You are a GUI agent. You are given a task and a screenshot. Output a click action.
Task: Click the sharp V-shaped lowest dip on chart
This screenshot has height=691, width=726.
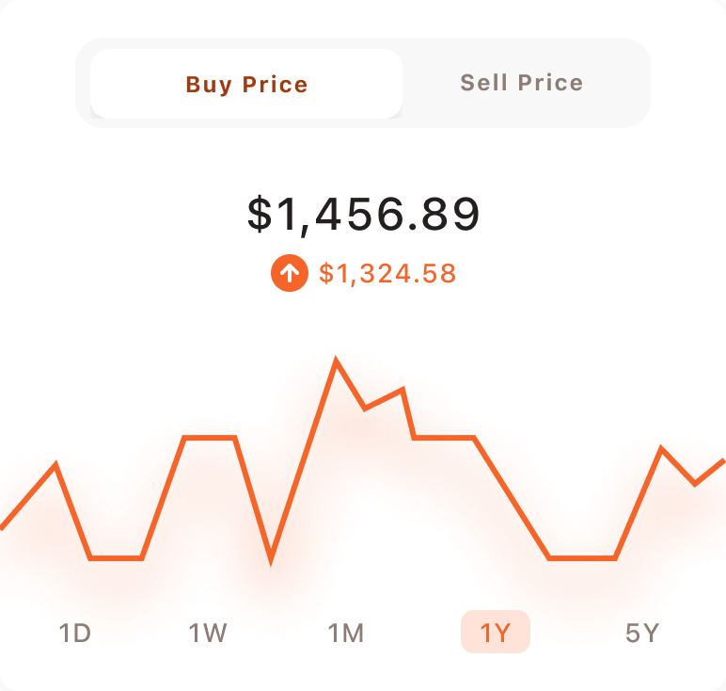coord(271,558)
